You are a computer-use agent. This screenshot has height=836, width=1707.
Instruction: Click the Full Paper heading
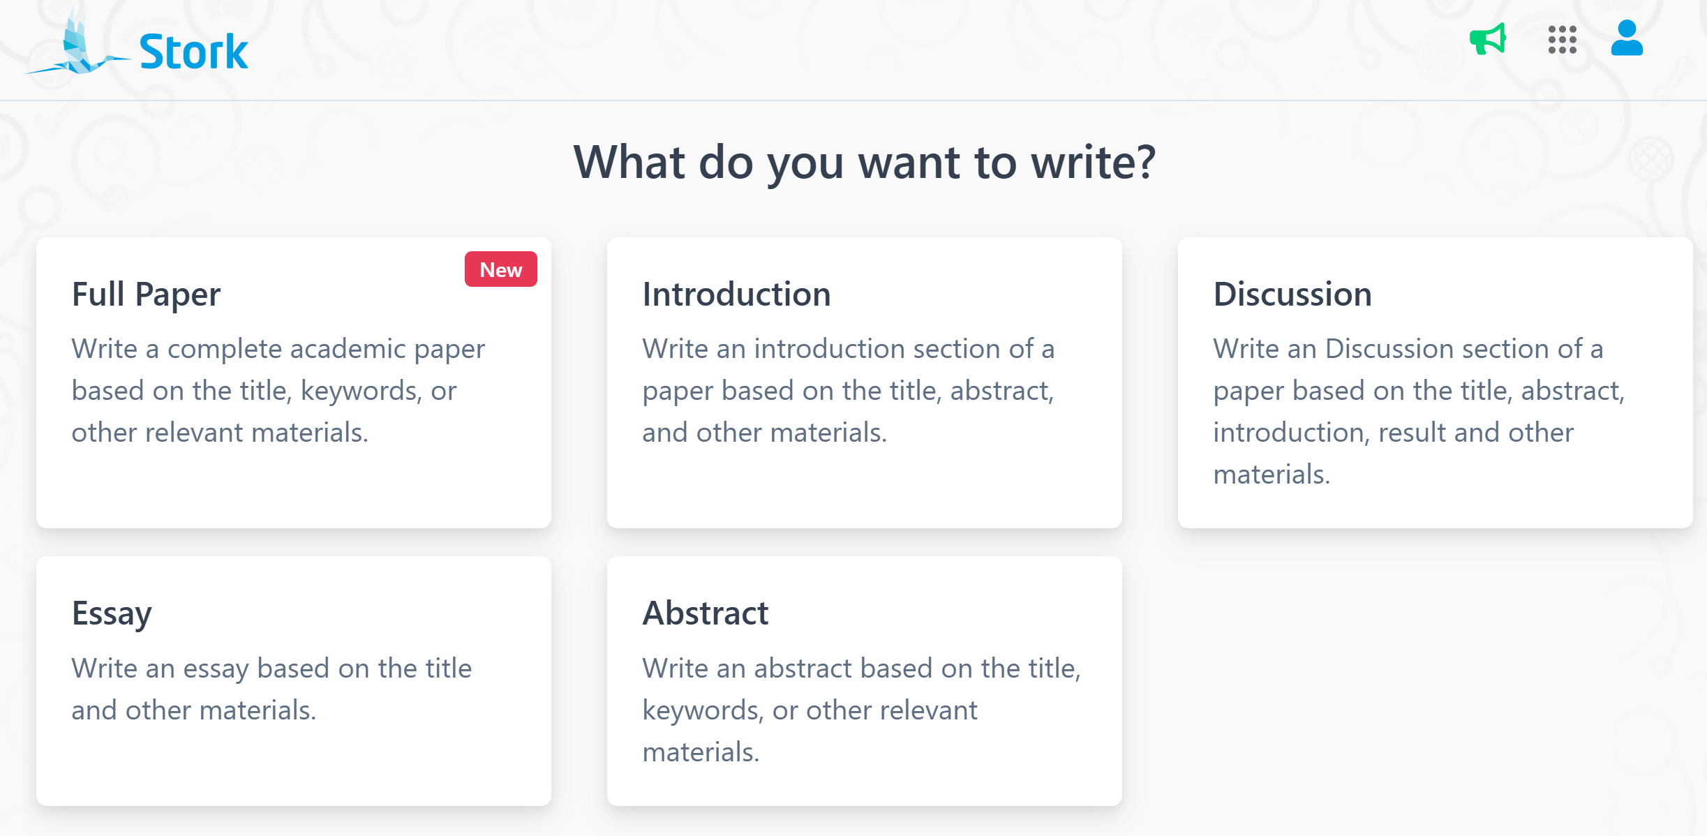pos(146,294)
